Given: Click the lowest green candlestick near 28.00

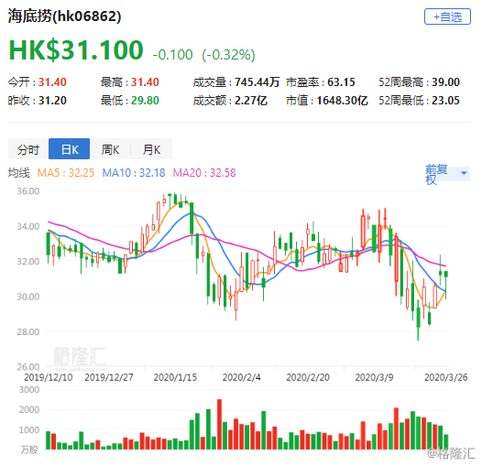Looking at the screenshot, I should pyautogui.click(x=418, y=320).
